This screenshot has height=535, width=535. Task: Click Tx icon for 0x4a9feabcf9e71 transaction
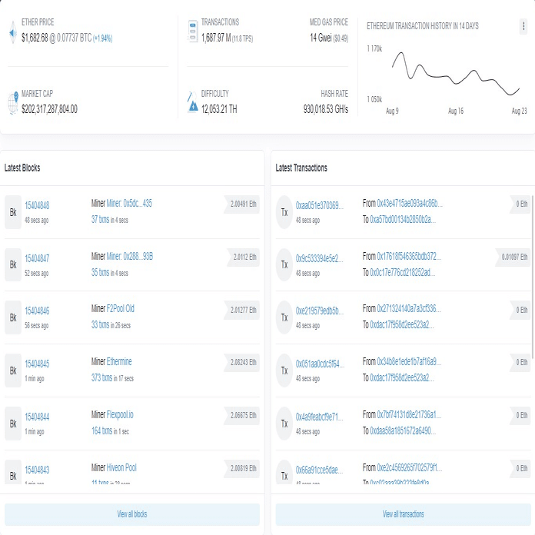point(284,424)
